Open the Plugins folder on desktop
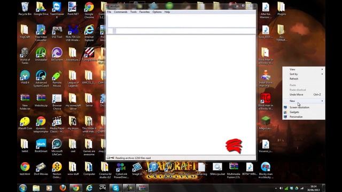Image resolution: width=342 pixels, height=192 pixels. tap(282, 9)
